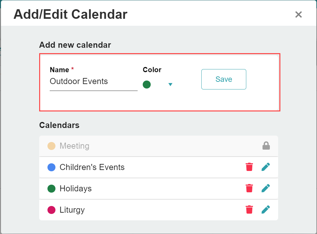Click the green color swatch under Color

point(147,84)
